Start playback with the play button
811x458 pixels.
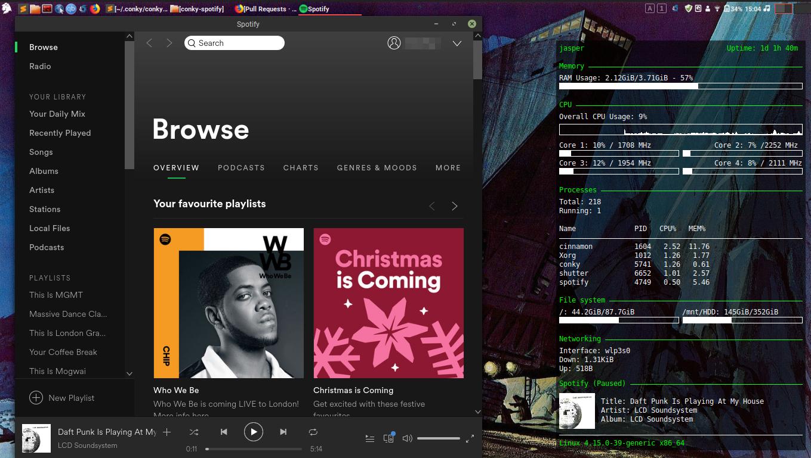[x=253, y=432]
